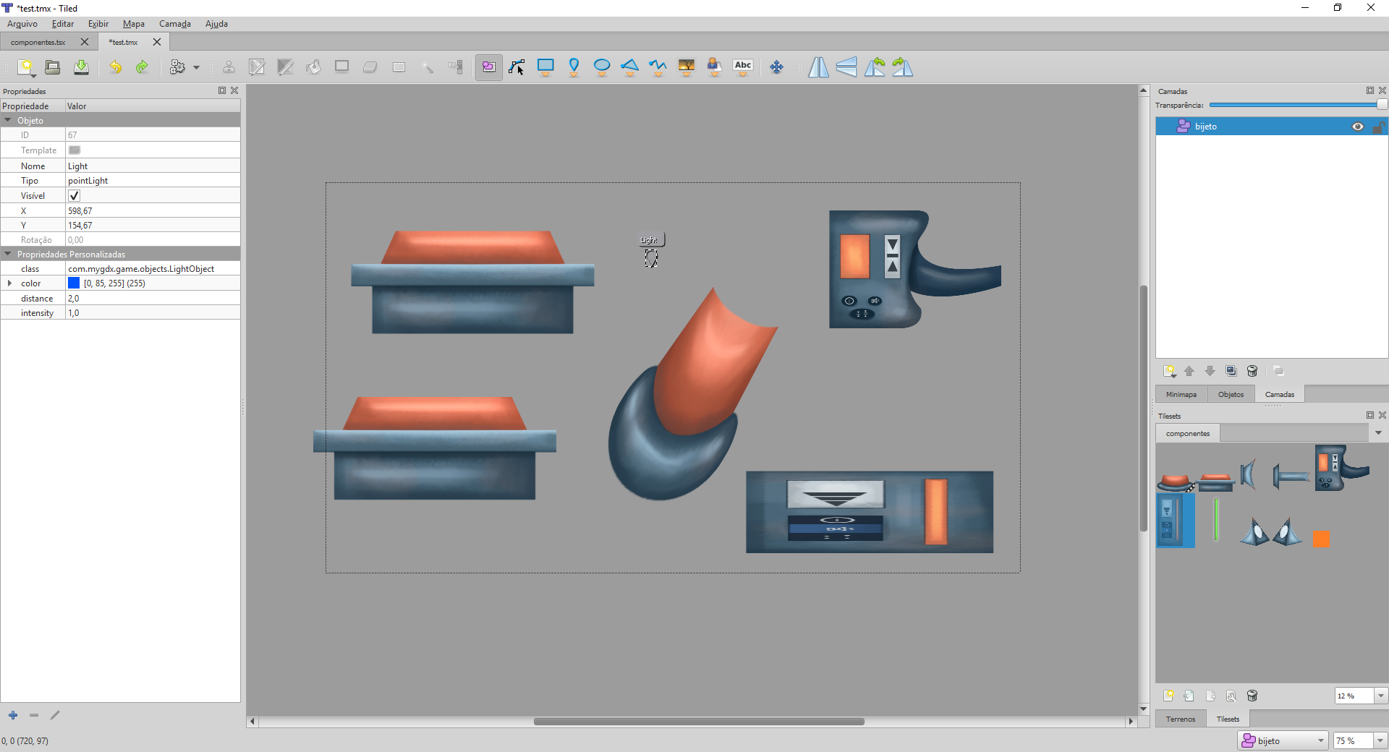Pick the Insert Ellipse tool
This screenshot has width=1389, height=752.
point(602,67)
